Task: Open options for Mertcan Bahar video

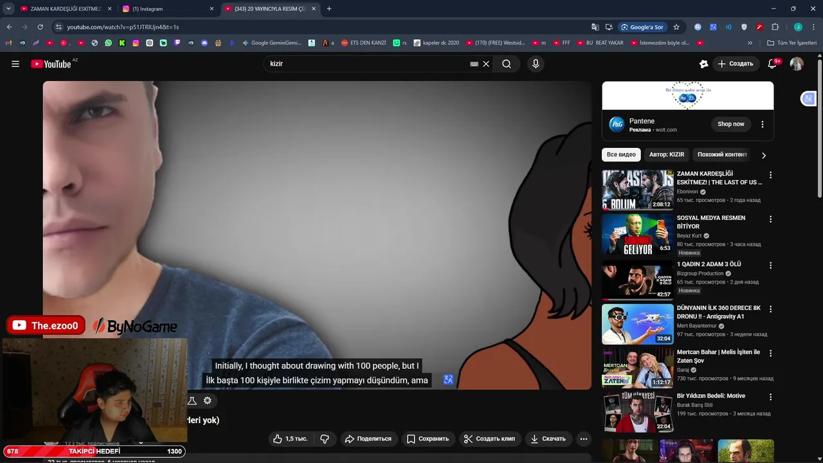Action: point(770,353)
